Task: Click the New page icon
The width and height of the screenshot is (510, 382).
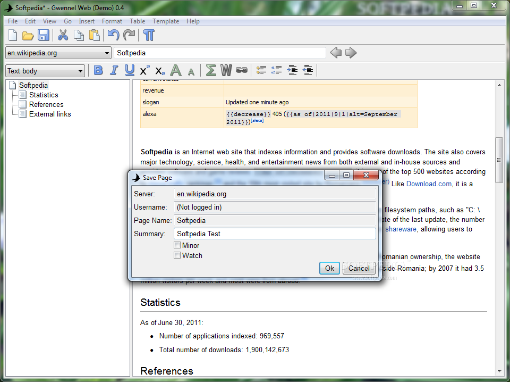Action: click(x=13, y=35)
